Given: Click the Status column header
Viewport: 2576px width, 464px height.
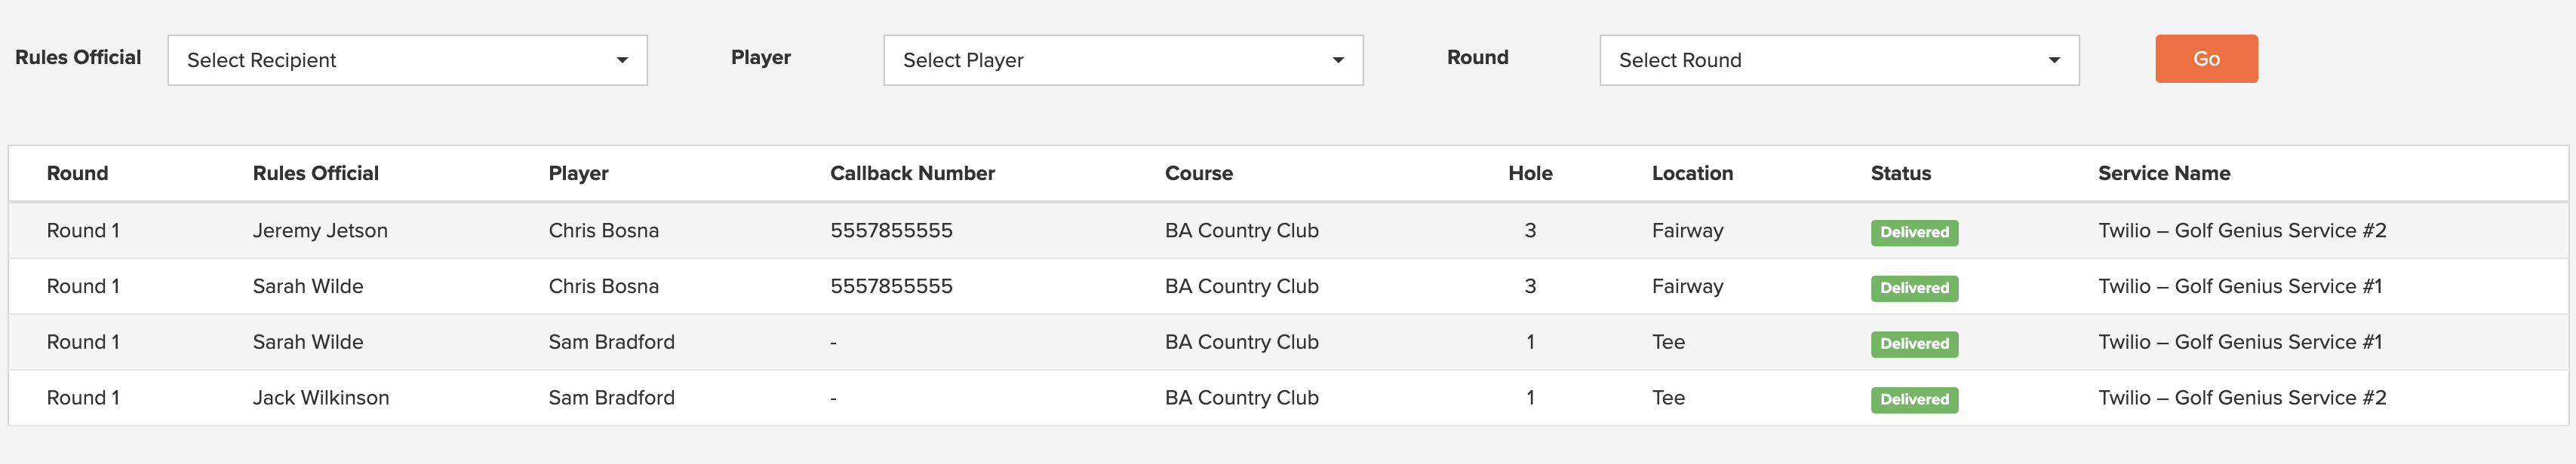Looking at the screenshot, I should pos(1900,174).
